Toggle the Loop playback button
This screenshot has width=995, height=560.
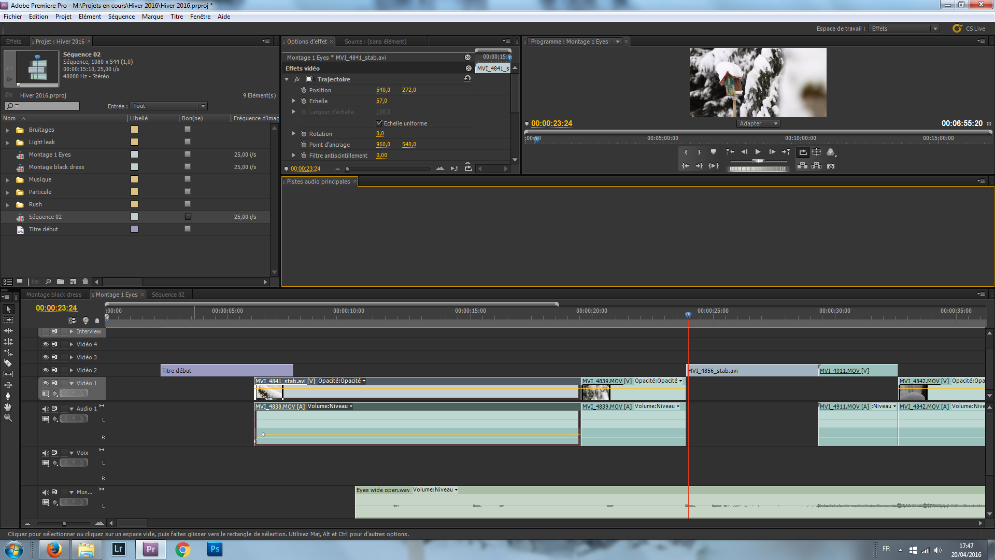pyautogui.click(x=803, y=152)
